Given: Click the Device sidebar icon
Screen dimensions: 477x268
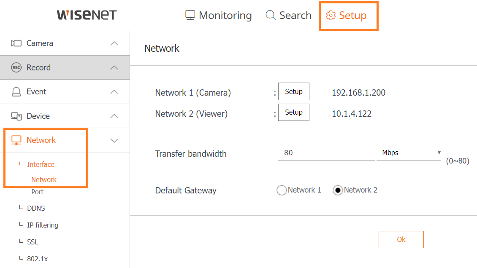Looking at the screenshot, I should pyautogui.click(x=16, y=116).
